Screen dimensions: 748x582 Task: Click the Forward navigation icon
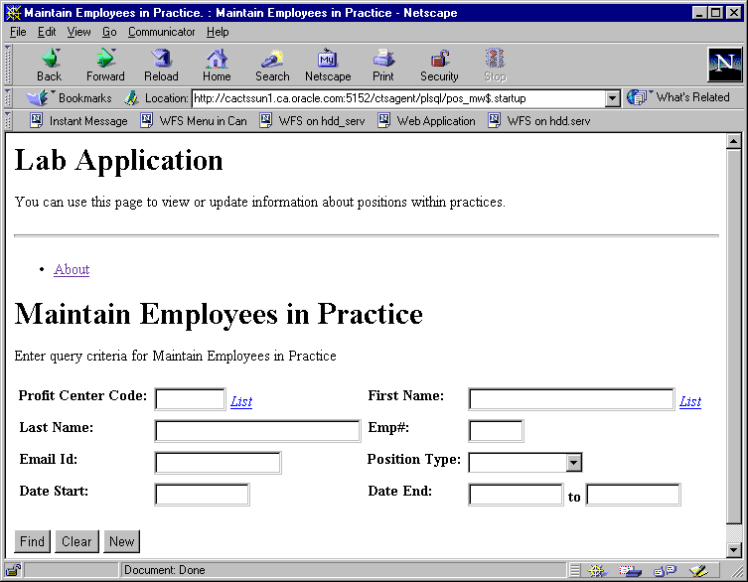[x=105, y=65]
